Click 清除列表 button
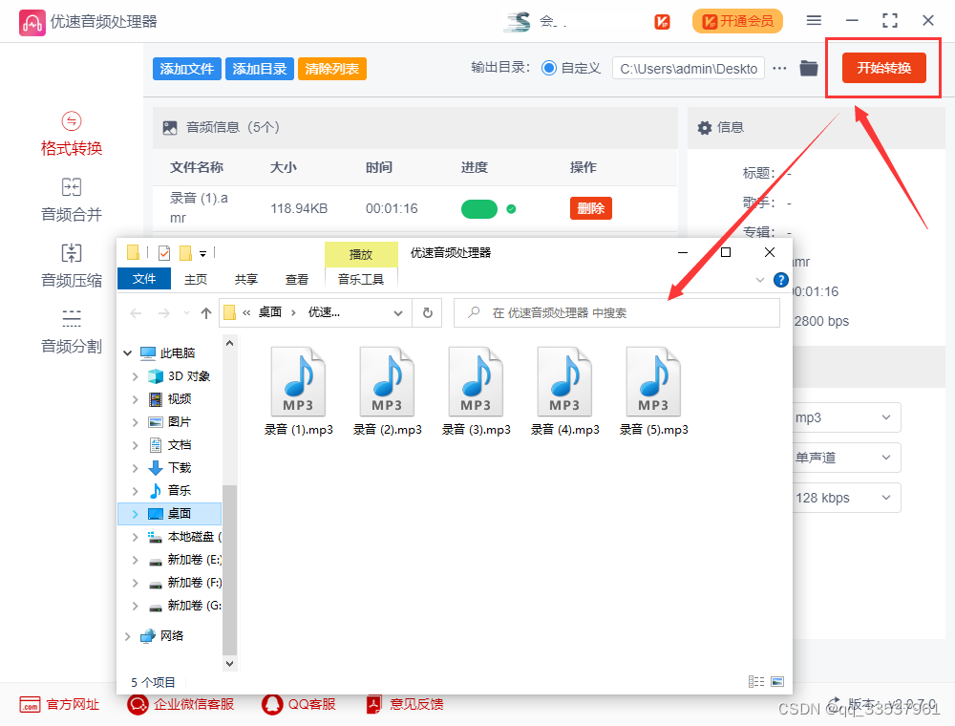955x726 pixels. click(x=332, y=69)
